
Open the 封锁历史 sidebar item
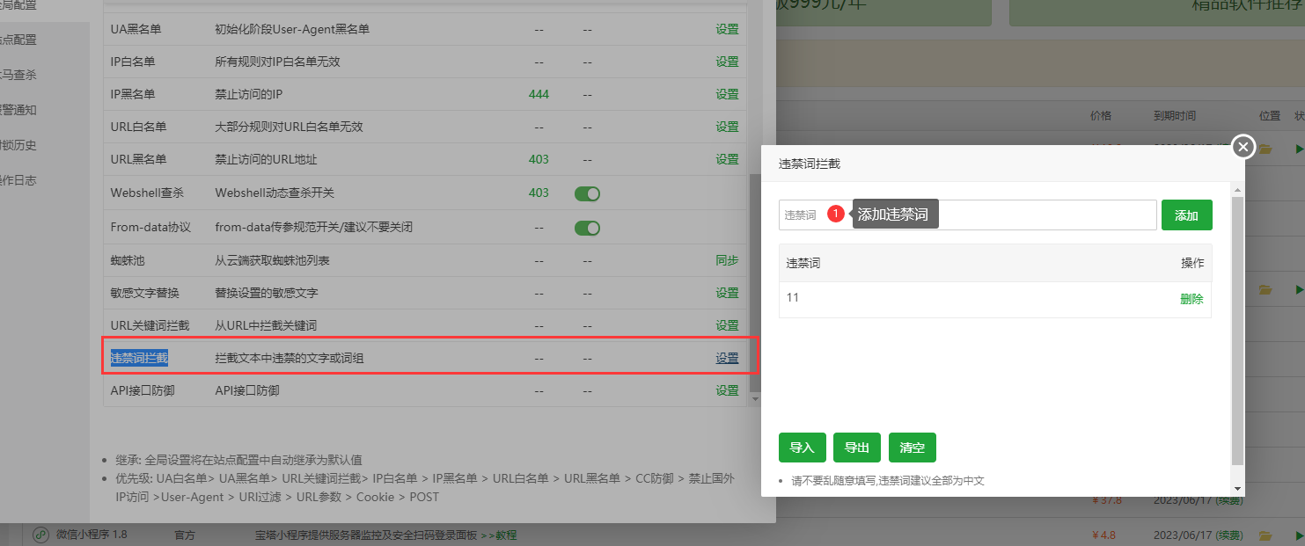19,145
